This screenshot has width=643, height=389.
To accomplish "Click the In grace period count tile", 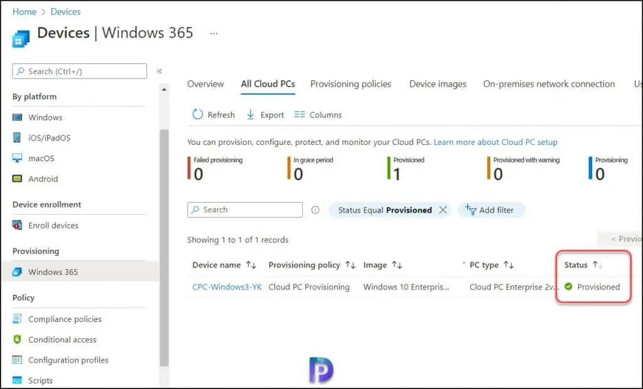I will 310,169.
